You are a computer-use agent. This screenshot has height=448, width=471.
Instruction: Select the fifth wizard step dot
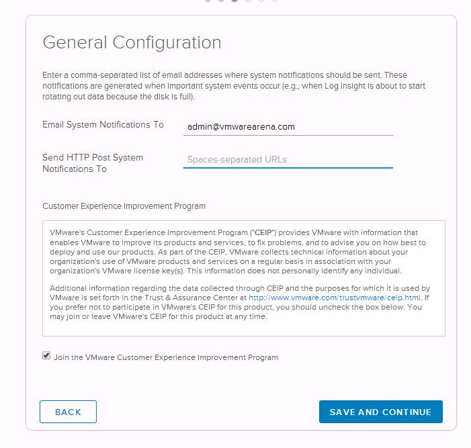tap(261, 1)
